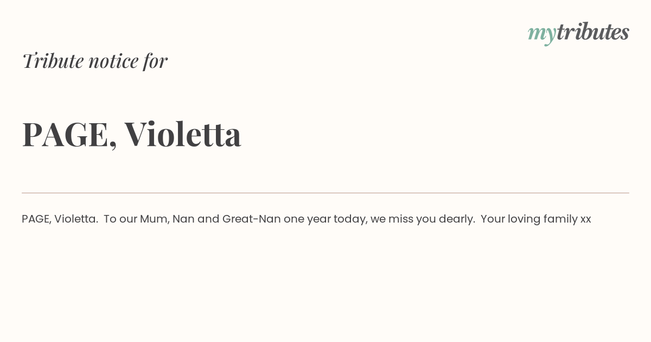
Task: Click the horizontal divider line
Action: [325, 193]
